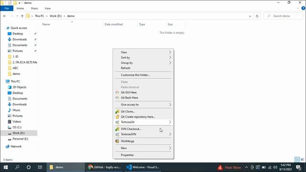Open taskbar search magnifier
This screenshot has height=172, width=306.
point(17,167)
